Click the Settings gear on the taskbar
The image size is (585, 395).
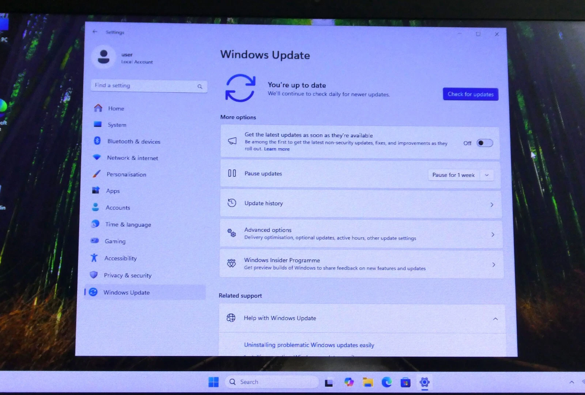coord(424,382)
